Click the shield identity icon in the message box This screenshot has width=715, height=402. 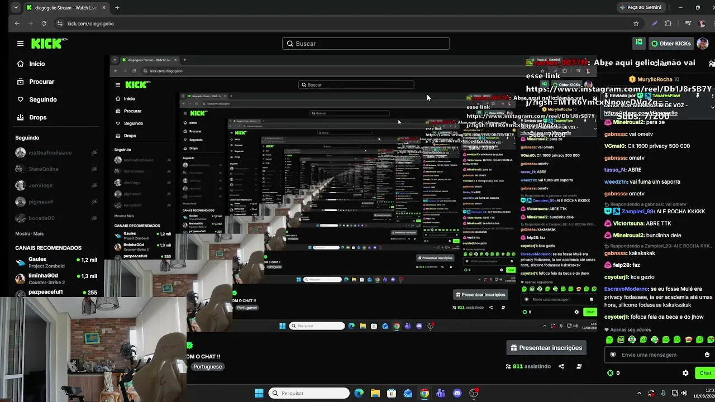[x=613, y=355]
